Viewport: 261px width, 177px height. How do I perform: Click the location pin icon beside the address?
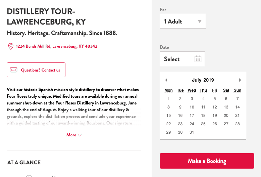point(11,46)
